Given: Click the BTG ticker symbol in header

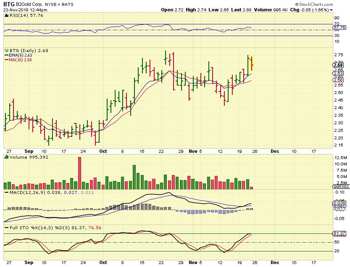Looking at the screenshot, I should tap(9, 4).
